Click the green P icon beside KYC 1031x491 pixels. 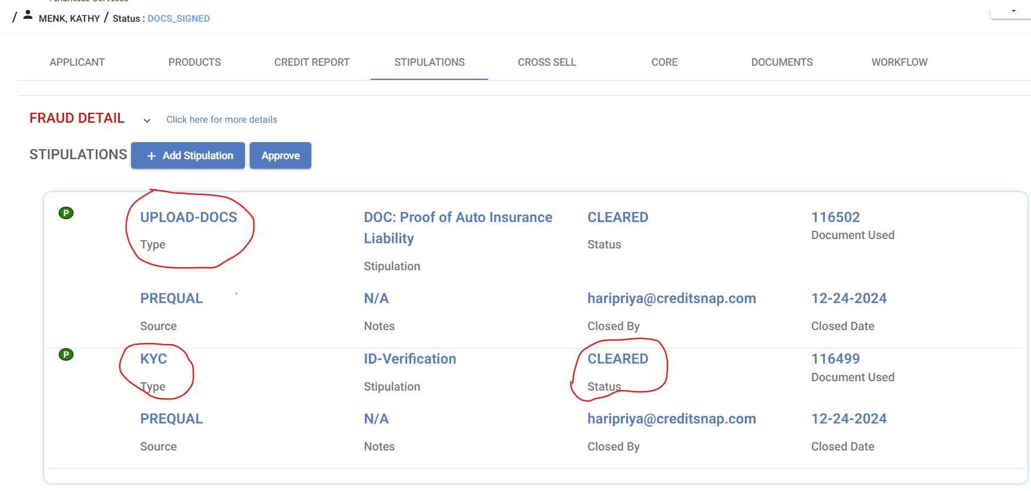66,355
